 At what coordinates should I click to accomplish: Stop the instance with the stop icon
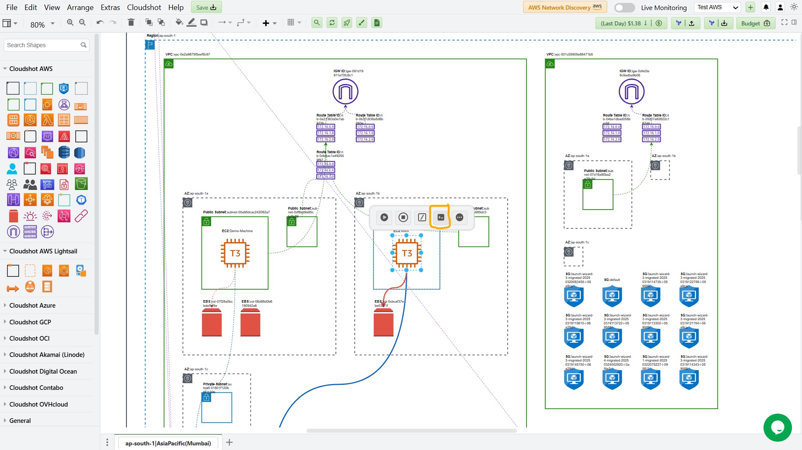tap(403, 217)
